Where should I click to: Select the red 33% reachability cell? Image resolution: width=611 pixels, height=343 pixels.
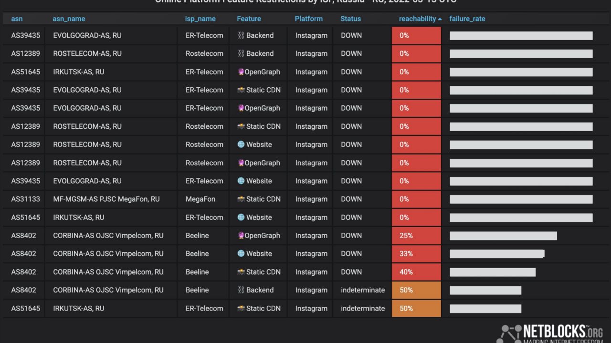tap(416, 254)
